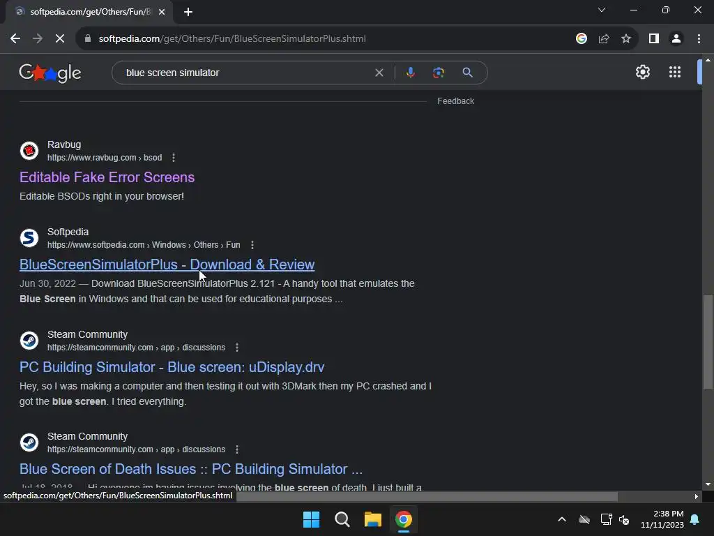Click the muted volume tray icon

624,519
